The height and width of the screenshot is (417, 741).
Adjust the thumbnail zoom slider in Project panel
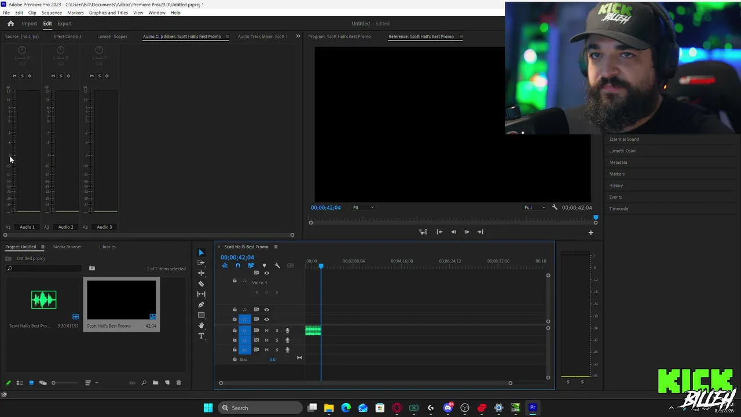pyautogui.click(x=65, y=383)
